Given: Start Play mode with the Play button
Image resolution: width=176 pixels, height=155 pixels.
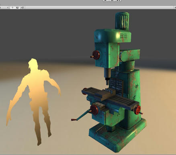Looking at the screenshot, I should tap(106, 0).
